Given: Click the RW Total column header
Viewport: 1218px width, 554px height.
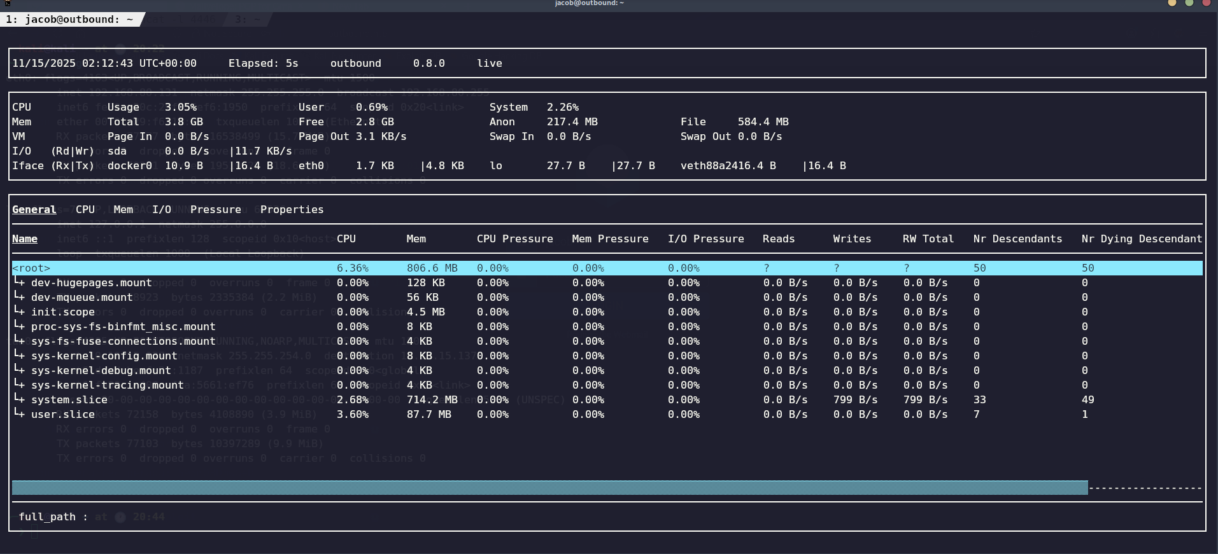Looking at the screenshot, I should [928, 239].
